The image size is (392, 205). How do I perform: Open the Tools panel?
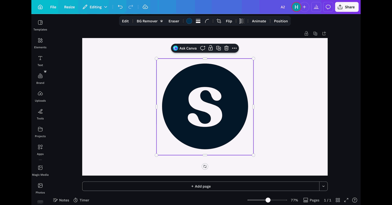click(40, 114)
